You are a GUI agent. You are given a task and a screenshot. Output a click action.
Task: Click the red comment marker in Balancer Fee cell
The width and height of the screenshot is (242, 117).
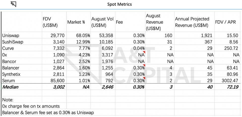144,66
